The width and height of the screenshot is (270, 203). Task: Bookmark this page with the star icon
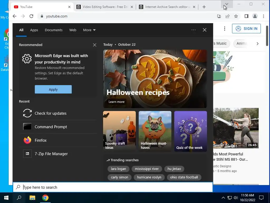[236, 16]
